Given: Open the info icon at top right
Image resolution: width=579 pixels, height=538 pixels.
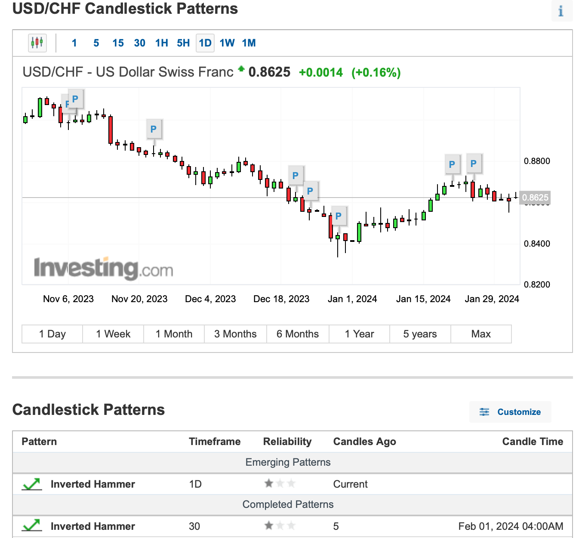Looking at the screenshot, I should click(561, 11).
